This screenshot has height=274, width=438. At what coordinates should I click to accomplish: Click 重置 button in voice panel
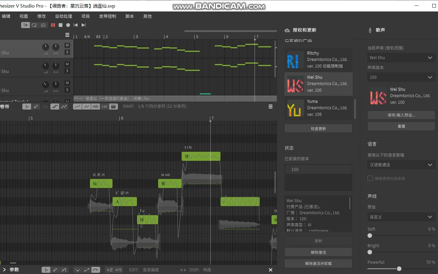click(401, 126)
